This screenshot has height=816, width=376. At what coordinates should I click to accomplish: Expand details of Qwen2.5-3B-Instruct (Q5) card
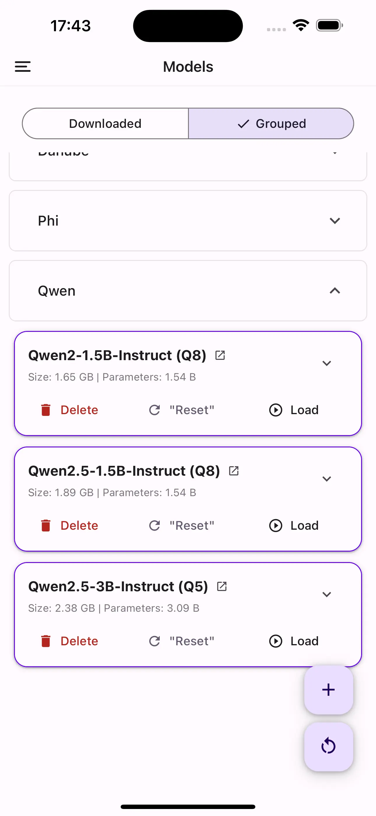[327, 594]
